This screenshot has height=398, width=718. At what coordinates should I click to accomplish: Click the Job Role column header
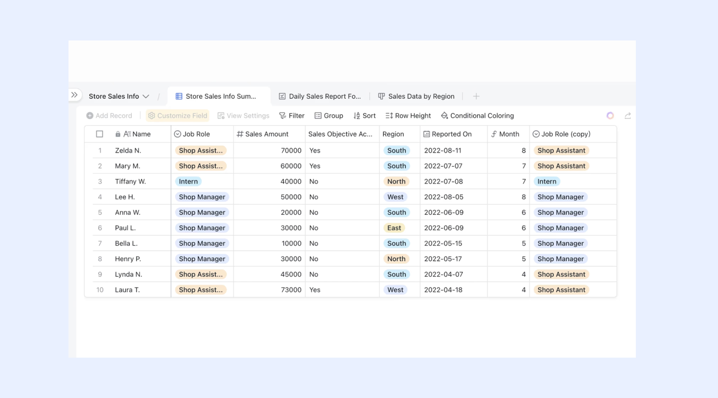click(202, 134)
